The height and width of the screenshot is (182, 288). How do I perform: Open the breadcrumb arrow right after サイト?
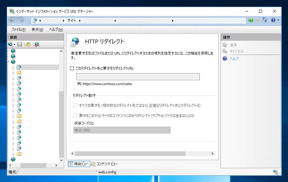tap(80, 21)
